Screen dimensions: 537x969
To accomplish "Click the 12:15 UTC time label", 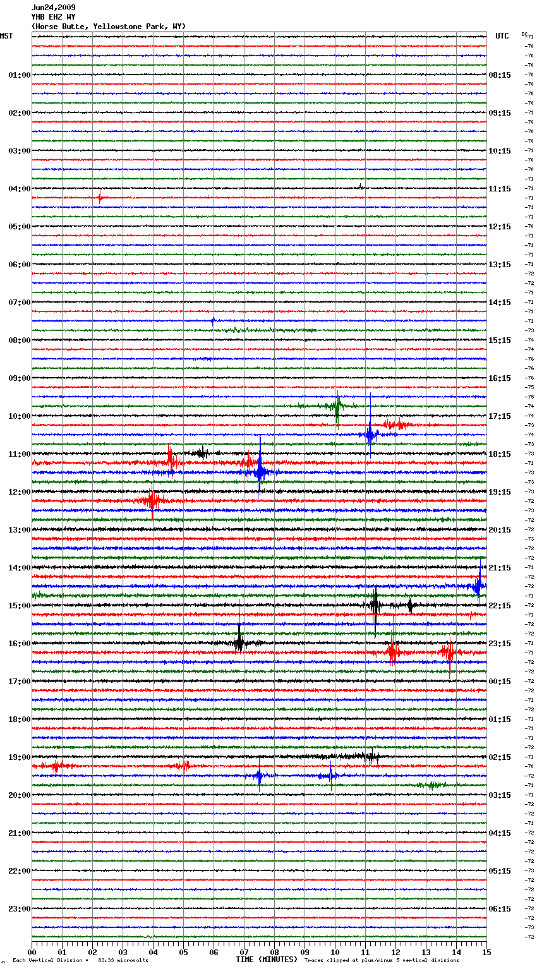I will 500,227.
